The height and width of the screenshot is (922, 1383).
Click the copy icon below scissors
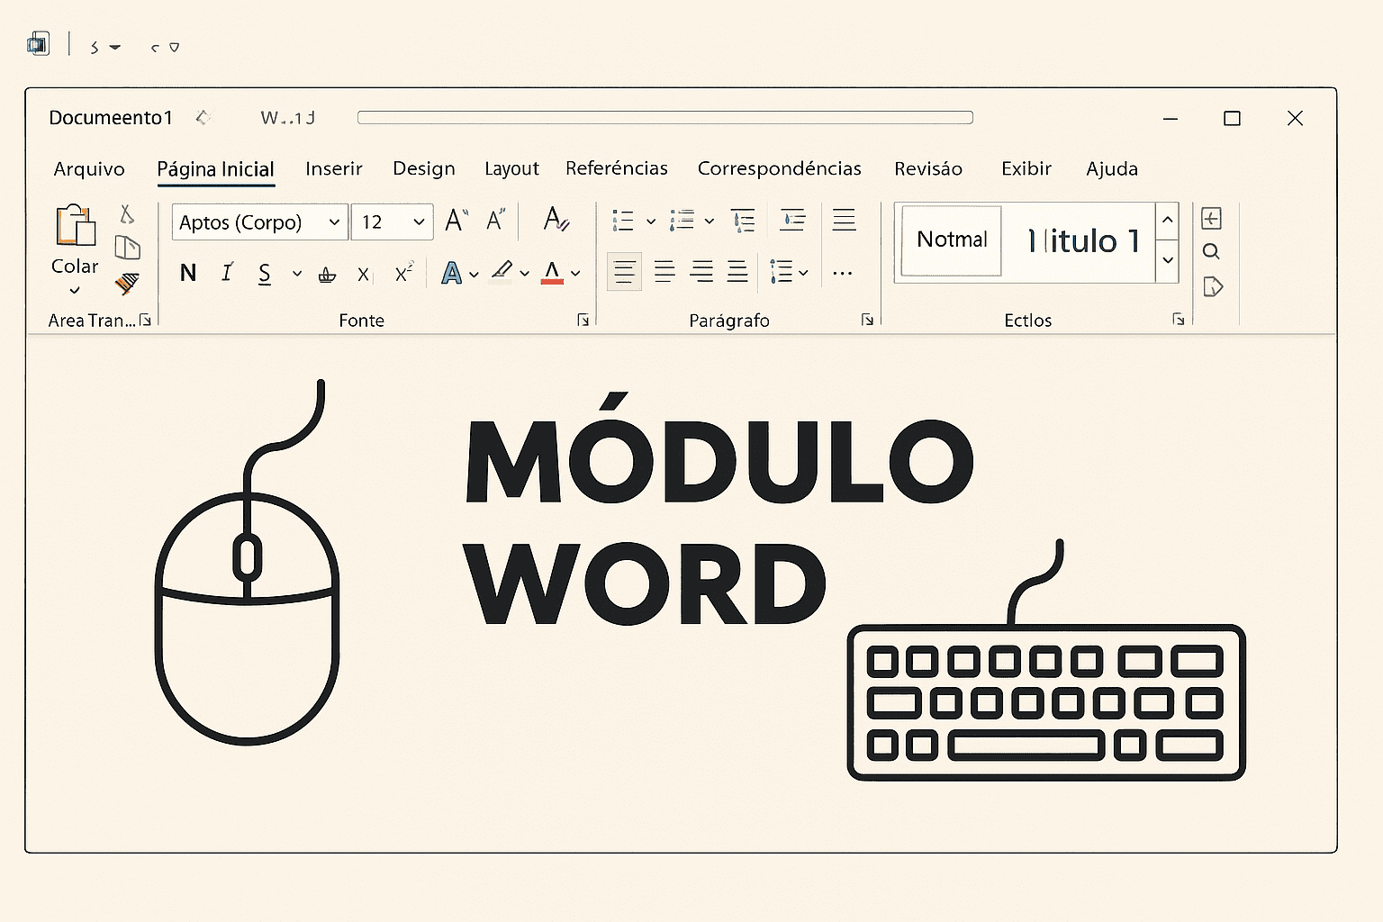pos(127,248)
